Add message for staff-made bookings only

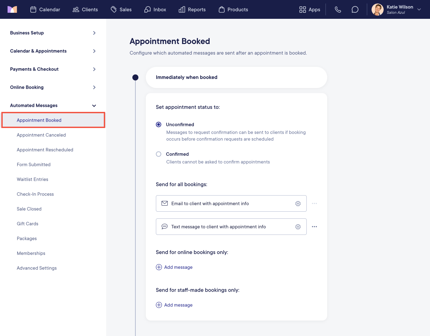click(x=174, y=305)
